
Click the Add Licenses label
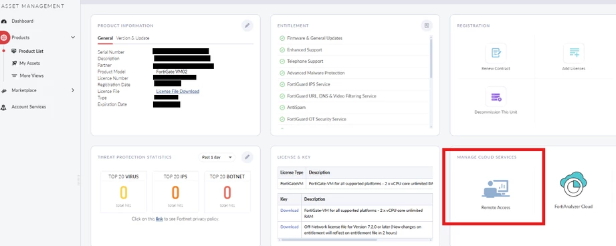click(574, 69)
